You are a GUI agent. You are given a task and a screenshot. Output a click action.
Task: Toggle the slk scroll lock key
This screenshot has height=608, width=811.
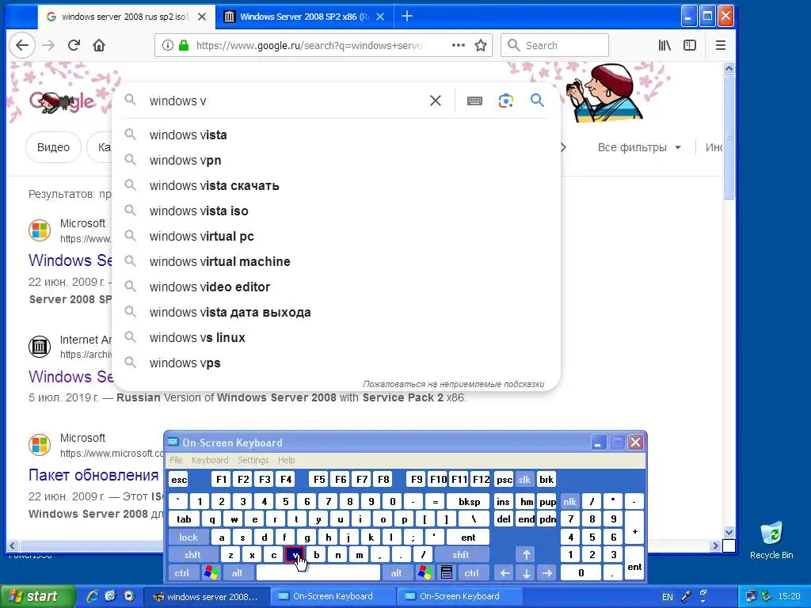[524, 479]
